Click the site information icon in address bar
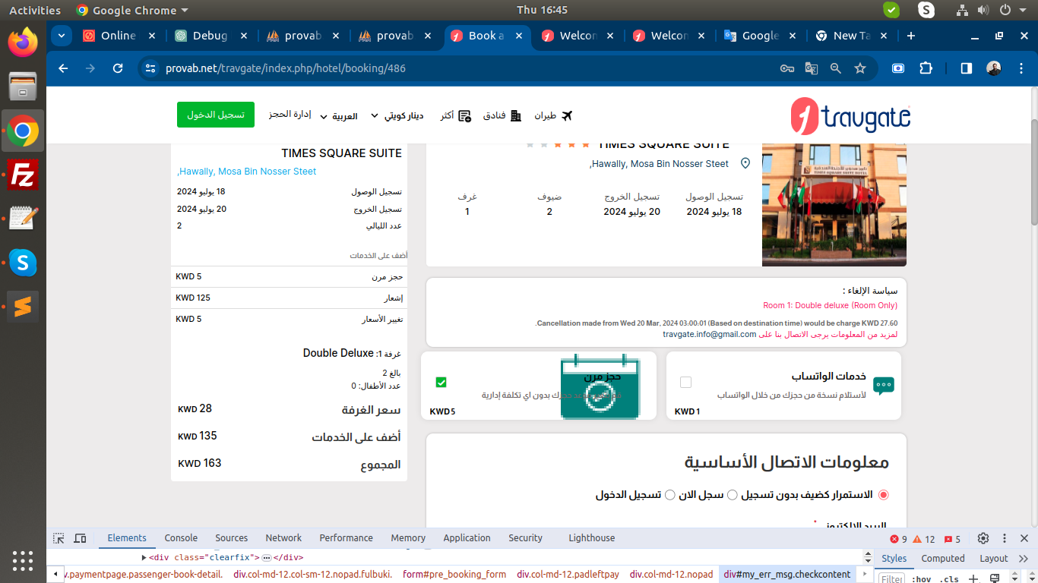This screenshot has height=583, width=1038. tap(150, 68)
